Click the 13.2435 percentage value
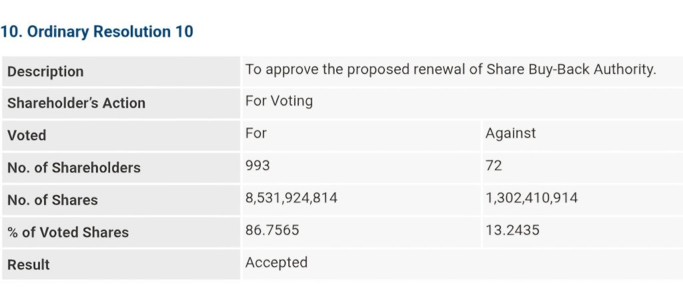683x289 pixels. tap(512, 230)
